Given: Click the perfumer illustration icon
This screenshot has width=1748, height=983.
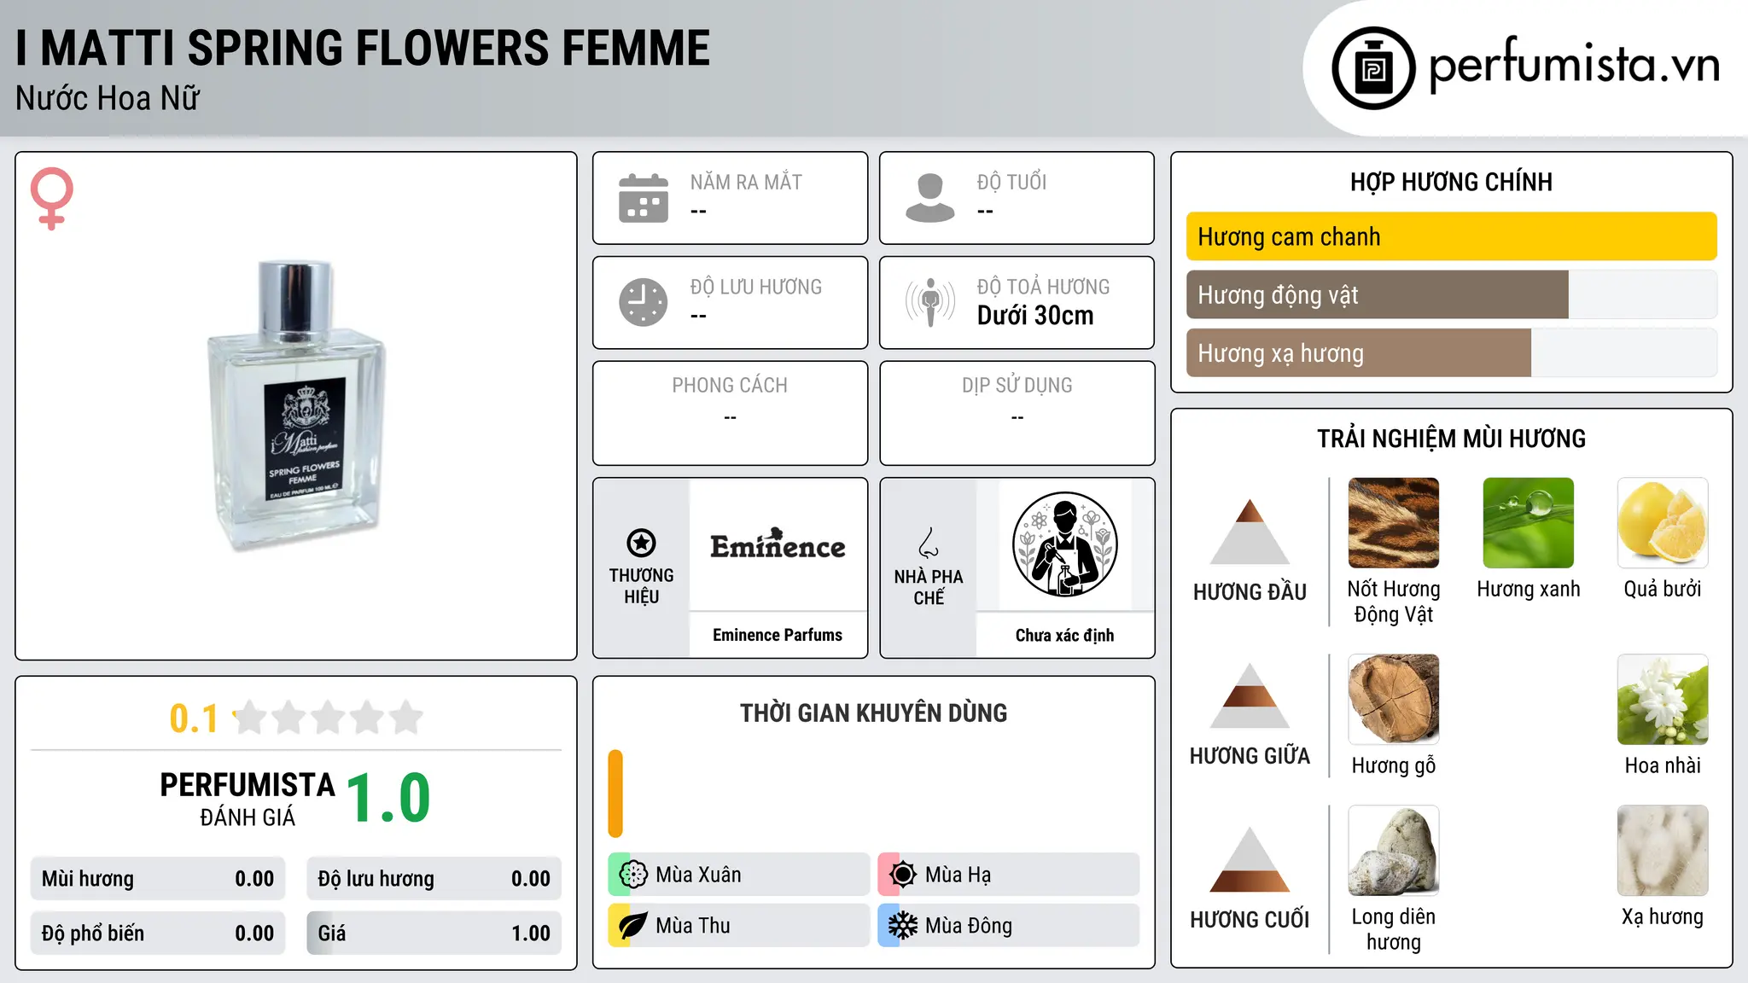Looking at the screenshot, I should click(x=1064, y=544).
